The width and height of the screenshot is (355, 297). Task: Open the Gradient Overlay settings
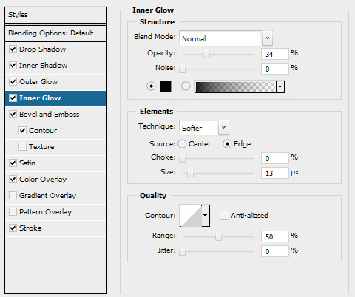47,196
